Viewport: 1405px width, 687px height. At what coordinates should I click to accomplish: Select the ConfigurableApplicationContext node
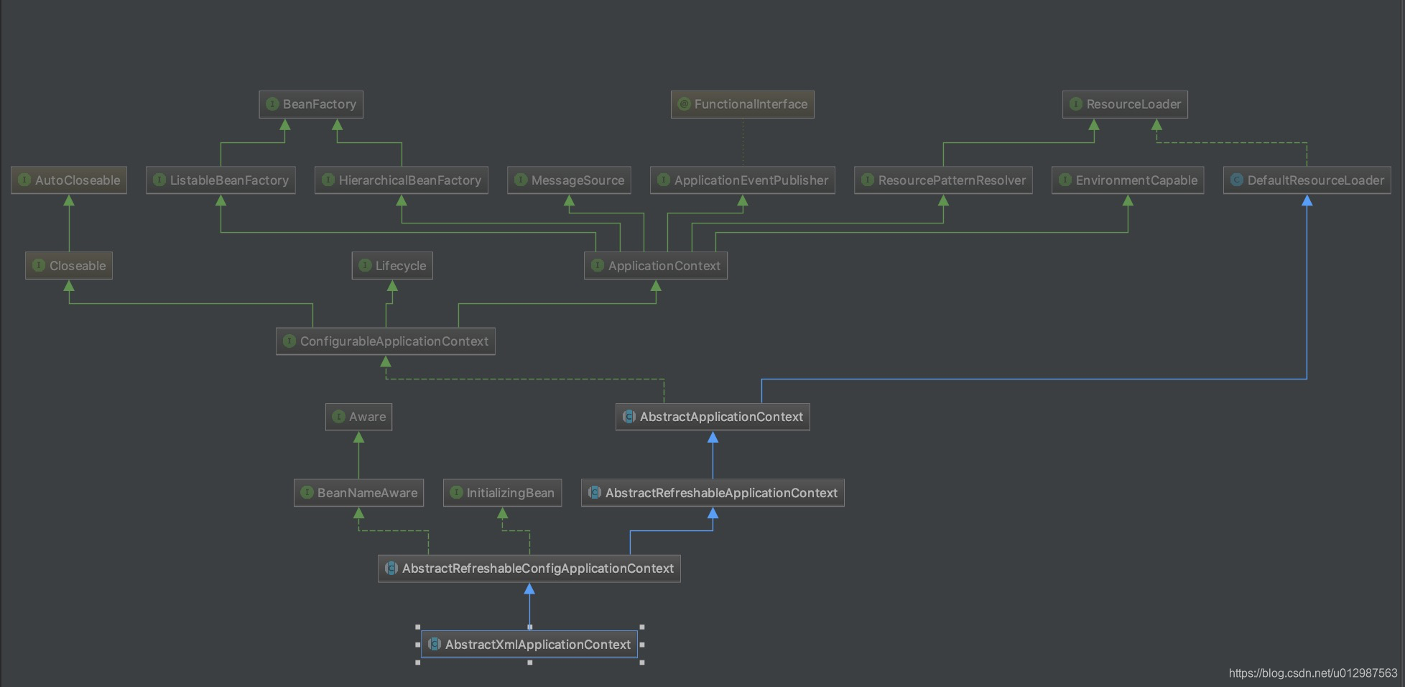point(386,341)
